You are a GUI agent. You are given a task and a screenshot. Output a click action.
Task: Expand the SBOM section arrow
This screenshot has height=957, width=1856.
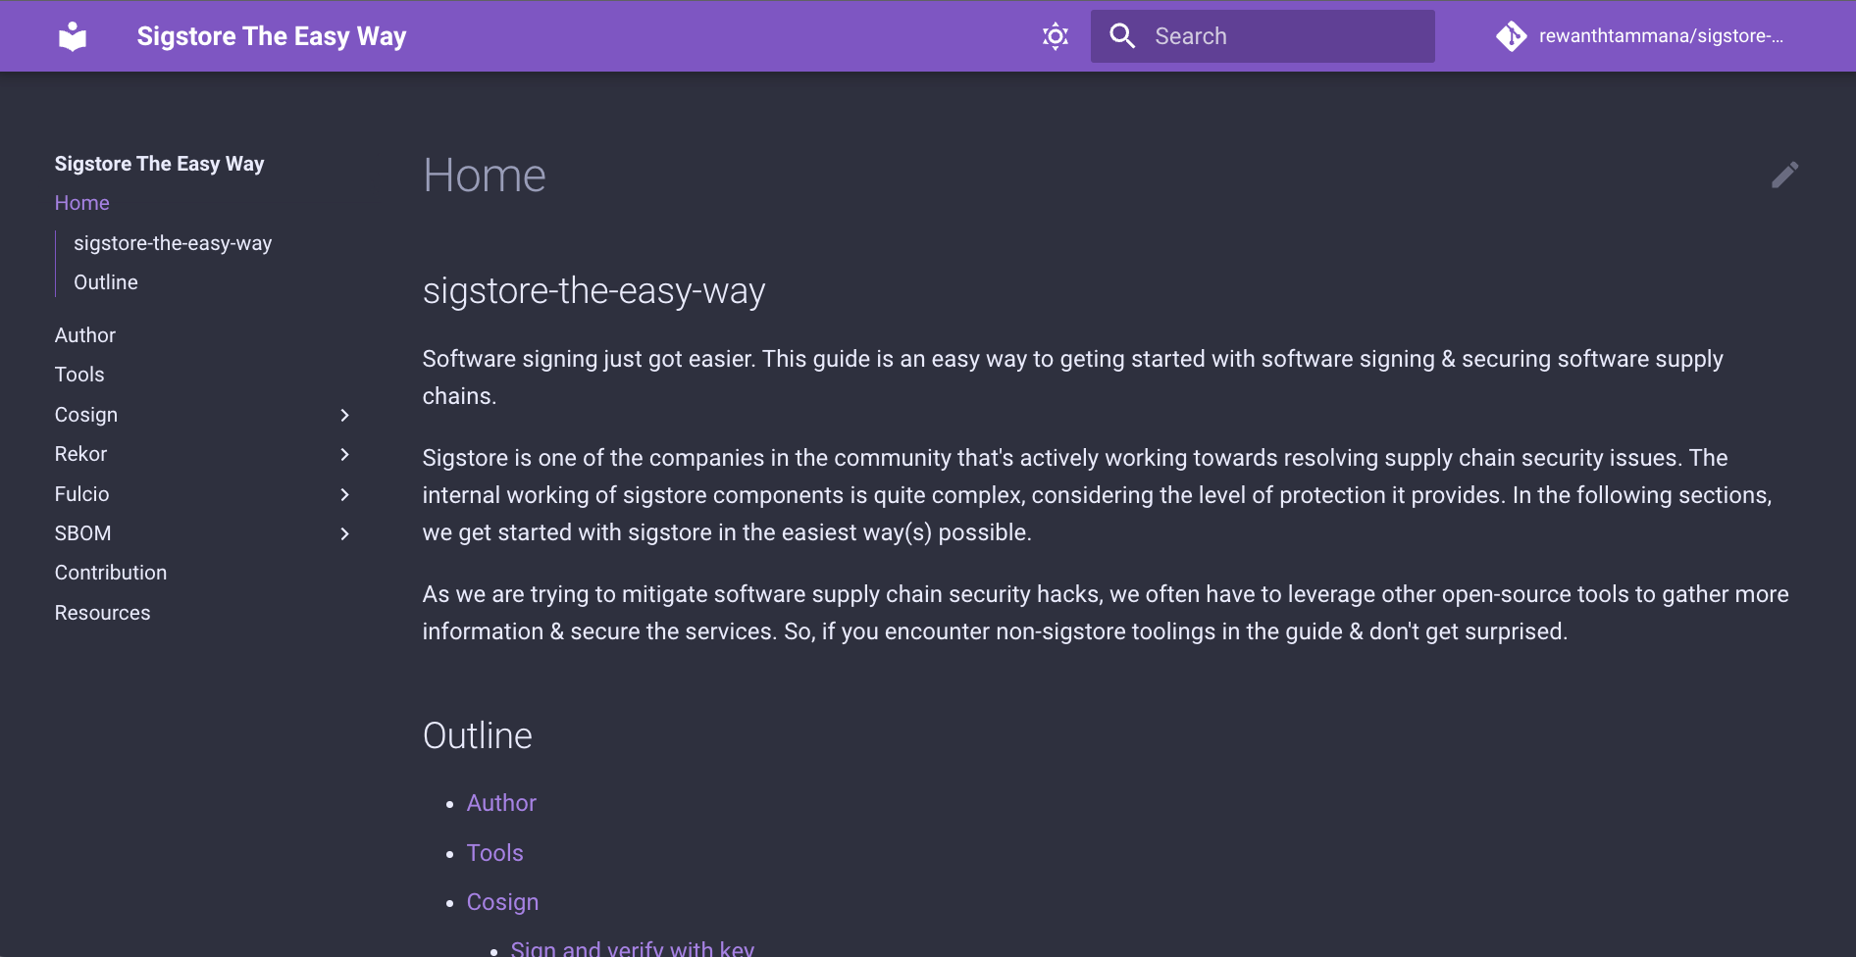pos(344,533)
